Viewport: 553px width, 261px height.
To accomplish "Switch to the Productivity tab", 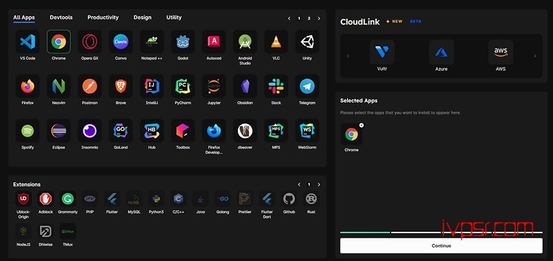I will pos(103,17).
